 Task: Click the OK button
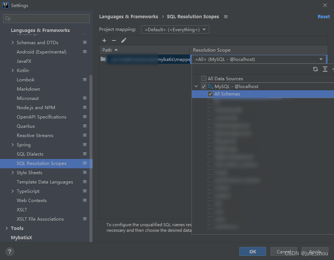point(253,251)
